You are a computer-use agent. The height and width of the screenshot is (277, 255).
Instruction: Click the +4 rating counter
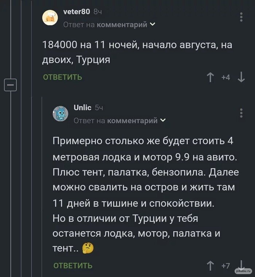coord(225,77)
